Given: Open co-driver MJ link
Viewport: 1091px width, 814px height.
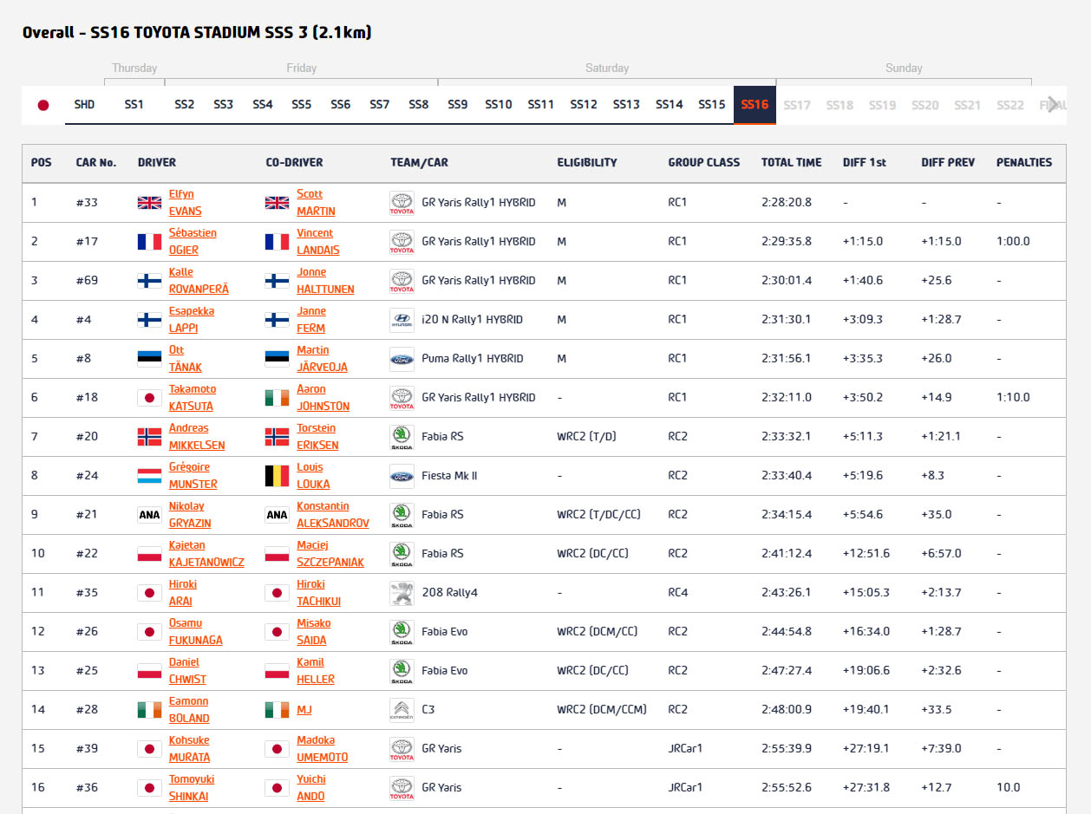Looking at the screenshot, I should 304,710.
